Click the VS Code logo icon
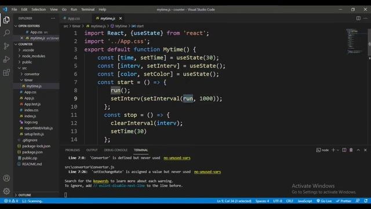 (x=5, y=9)
